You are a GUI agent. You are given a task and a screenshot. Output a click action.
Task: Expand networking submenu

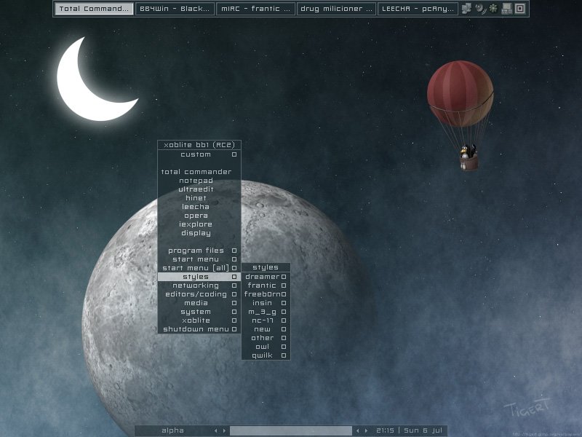point(199,286)
